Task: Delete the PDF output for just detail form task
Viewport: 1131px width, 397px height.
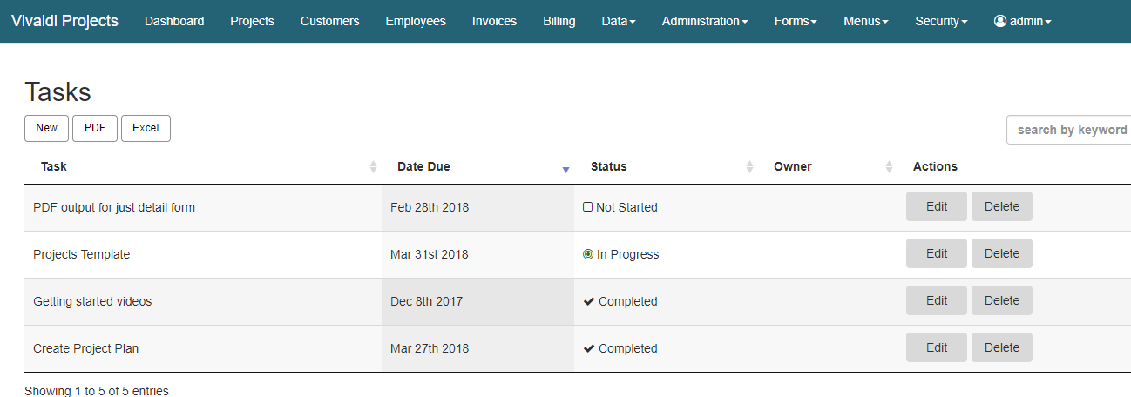Action: click(x=1001, y=206)
